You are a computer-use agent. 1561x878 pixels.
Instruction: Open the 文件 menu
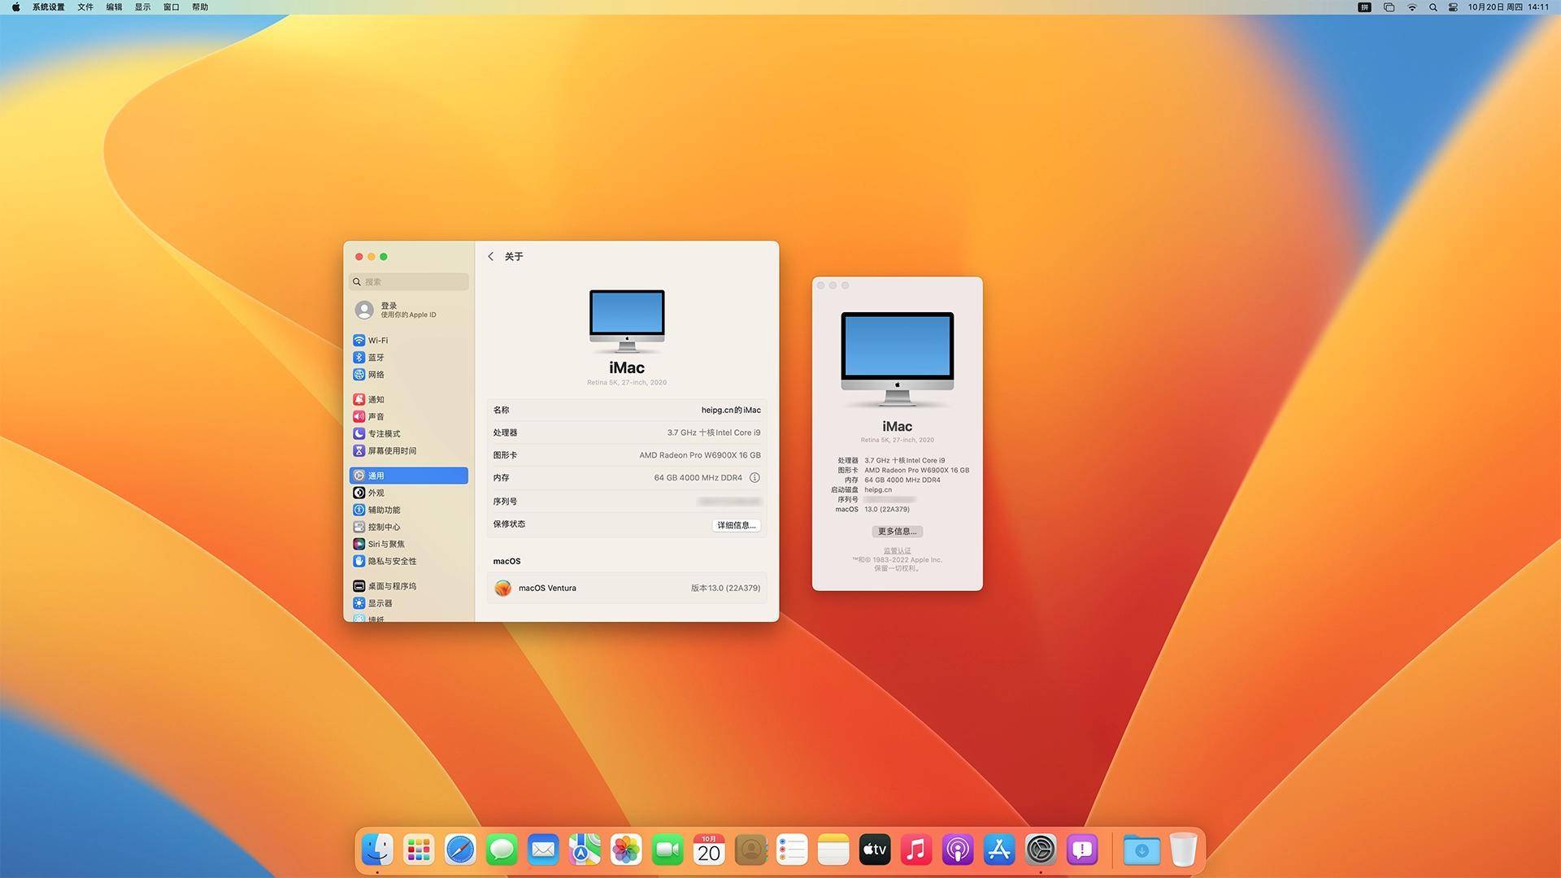click(x=85, y=7)
